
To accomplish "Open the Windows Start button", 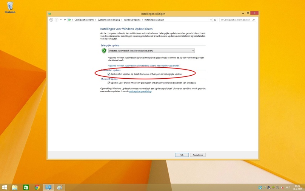I will pyautogui.click(x=4, y=188).
